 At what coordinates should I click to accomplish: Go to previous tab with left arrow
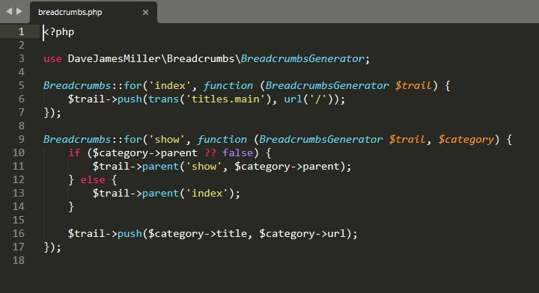pos(9,11)
